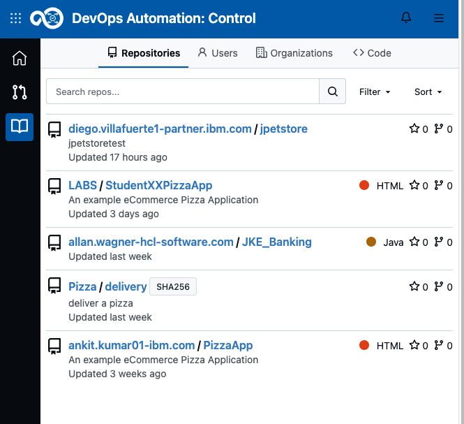Screen dimensions: 464x424
Task: Click the fork icon on StudentXXPizzaApp row
Action: point(439,185)
